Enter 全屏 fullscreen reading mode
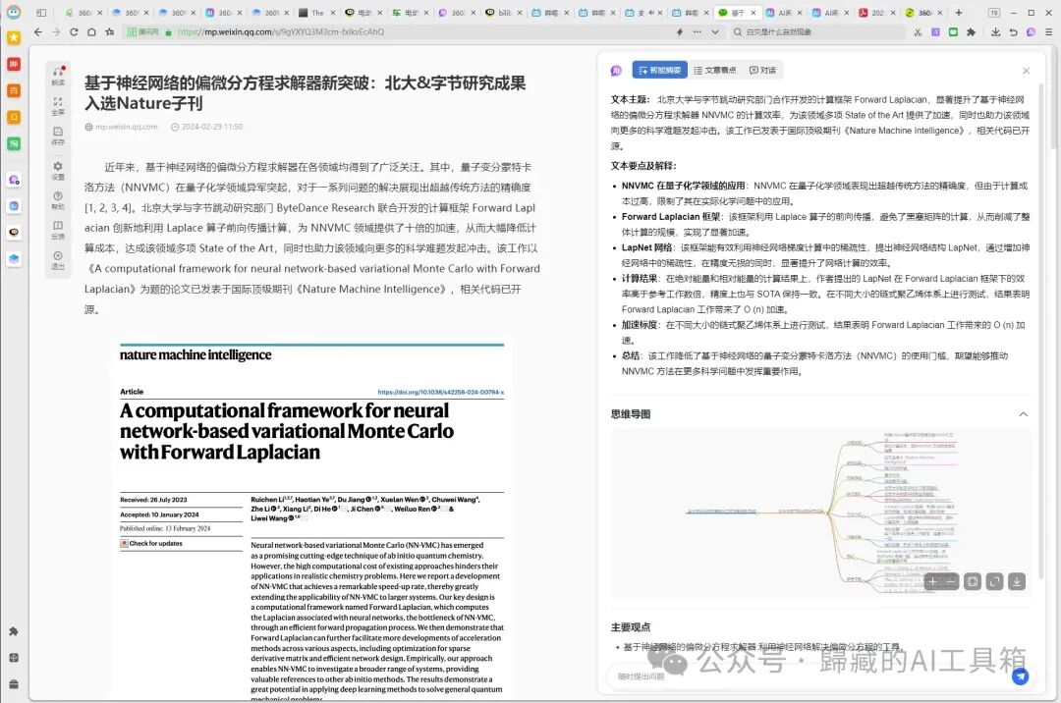1061x703 pixels. (x=58, y=105)
